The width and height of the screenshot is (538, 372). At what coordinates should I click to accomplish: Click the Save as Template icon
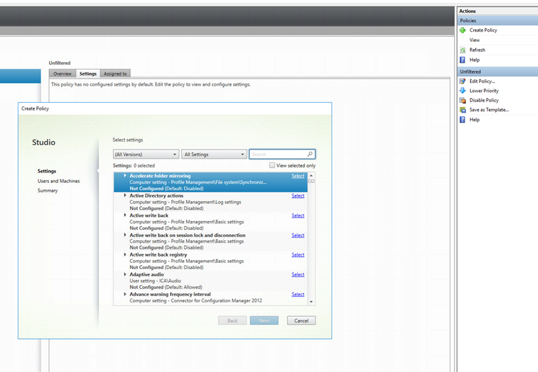pos(462,110)
